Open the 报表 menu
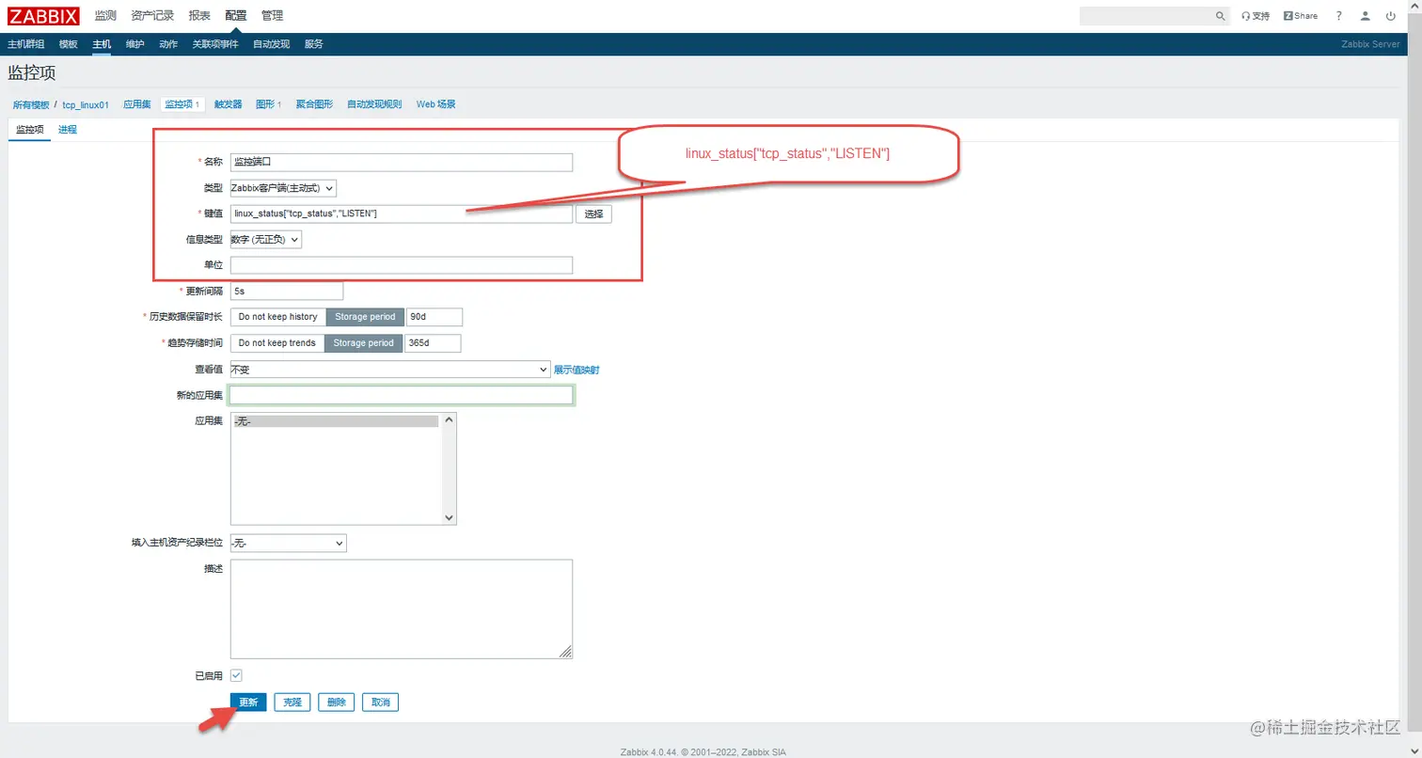This screenshot has height=758, width=1422. (x=199, y=16)
